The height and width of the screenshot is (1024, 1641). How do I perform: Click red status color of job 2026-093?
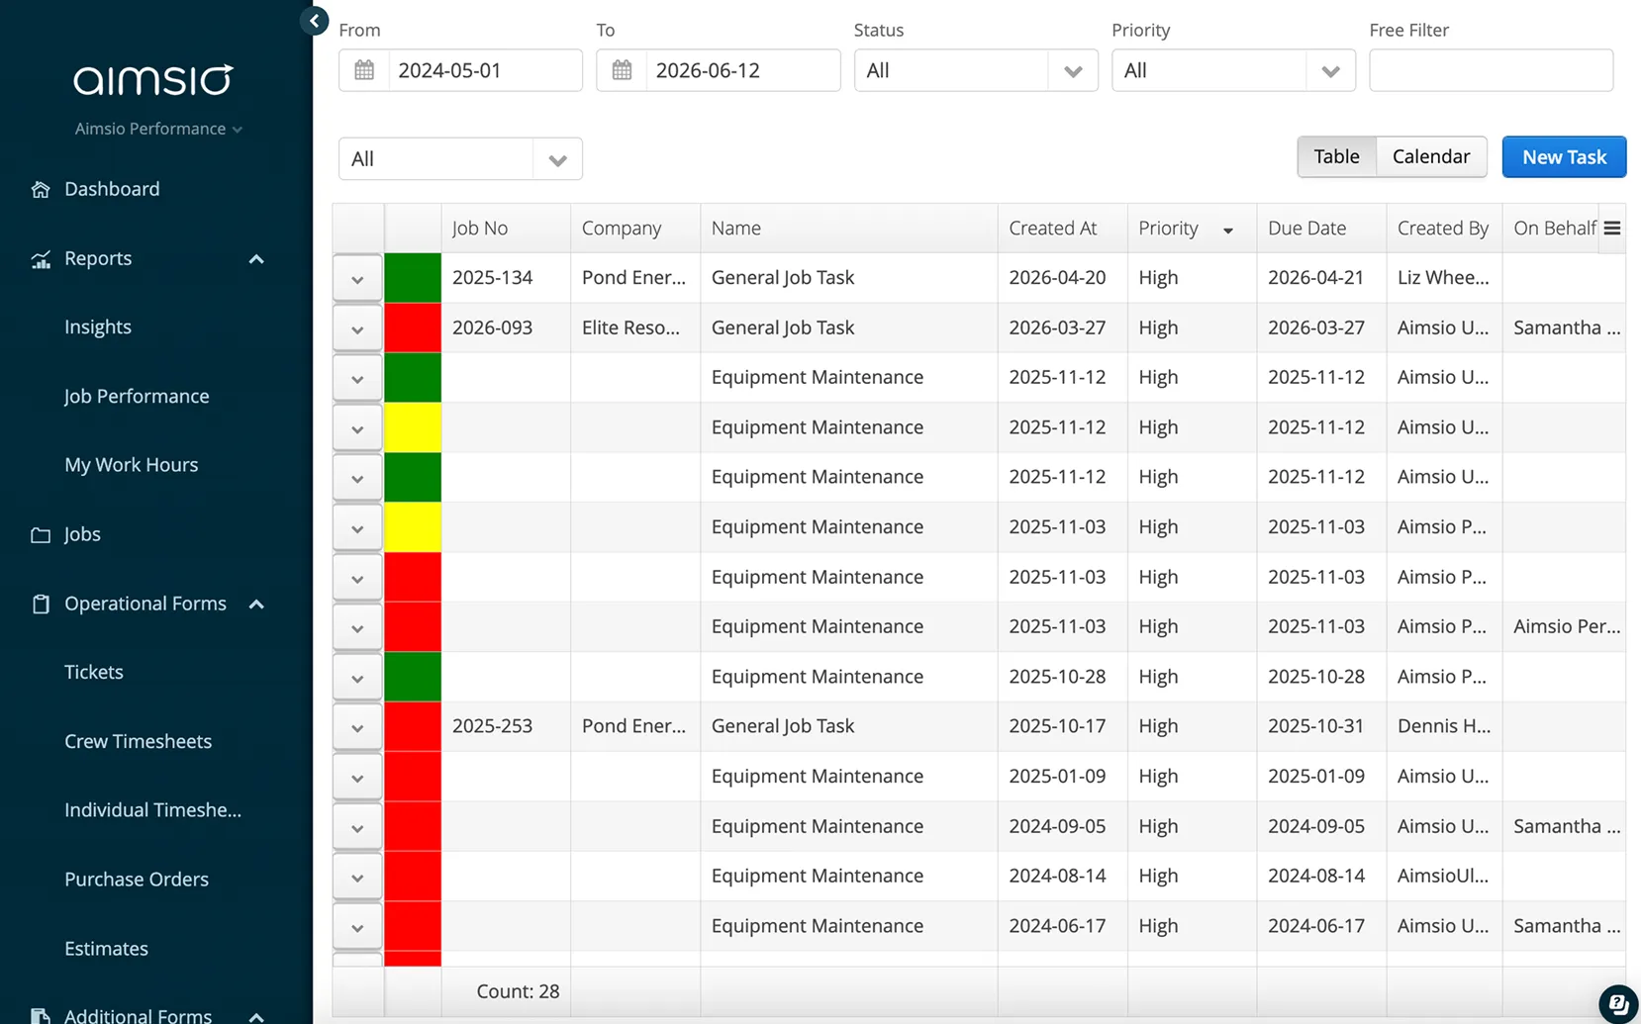click(x=413, y=327)
